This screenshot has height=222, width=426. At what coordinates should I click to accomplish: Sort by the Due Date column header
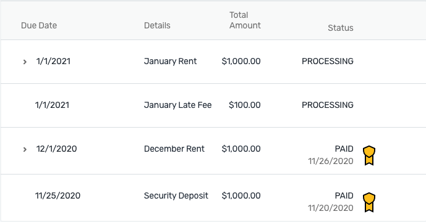click(x=39, y=25)
